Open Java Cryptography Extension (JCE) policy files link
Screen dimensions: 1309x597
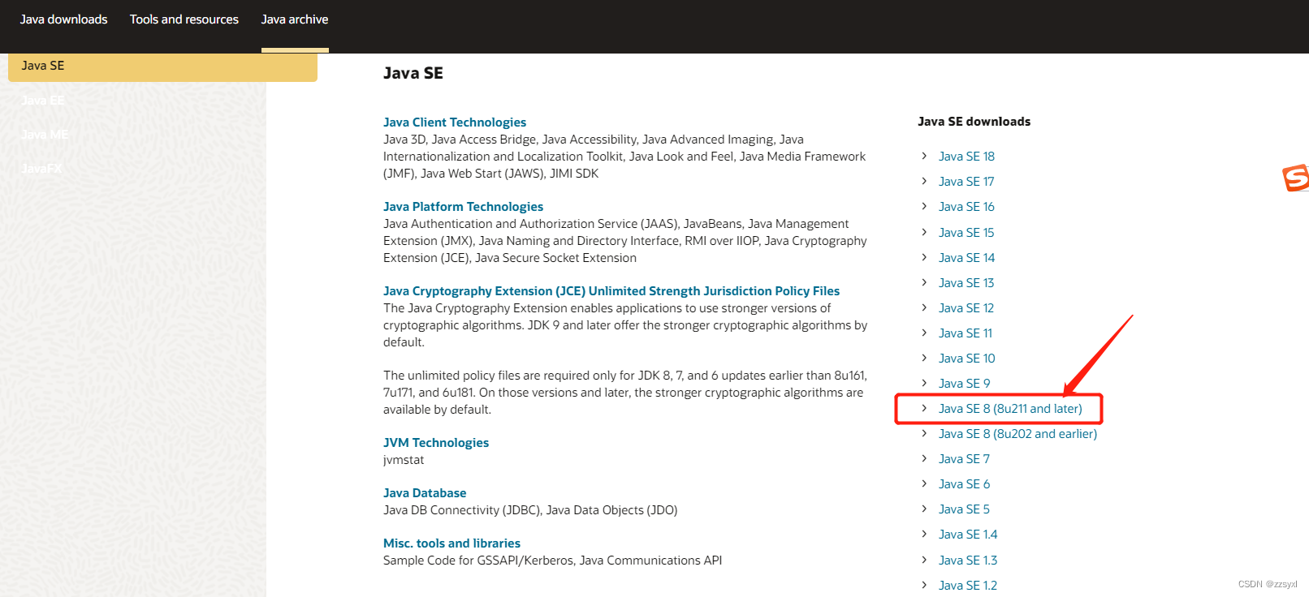[611, 291]
